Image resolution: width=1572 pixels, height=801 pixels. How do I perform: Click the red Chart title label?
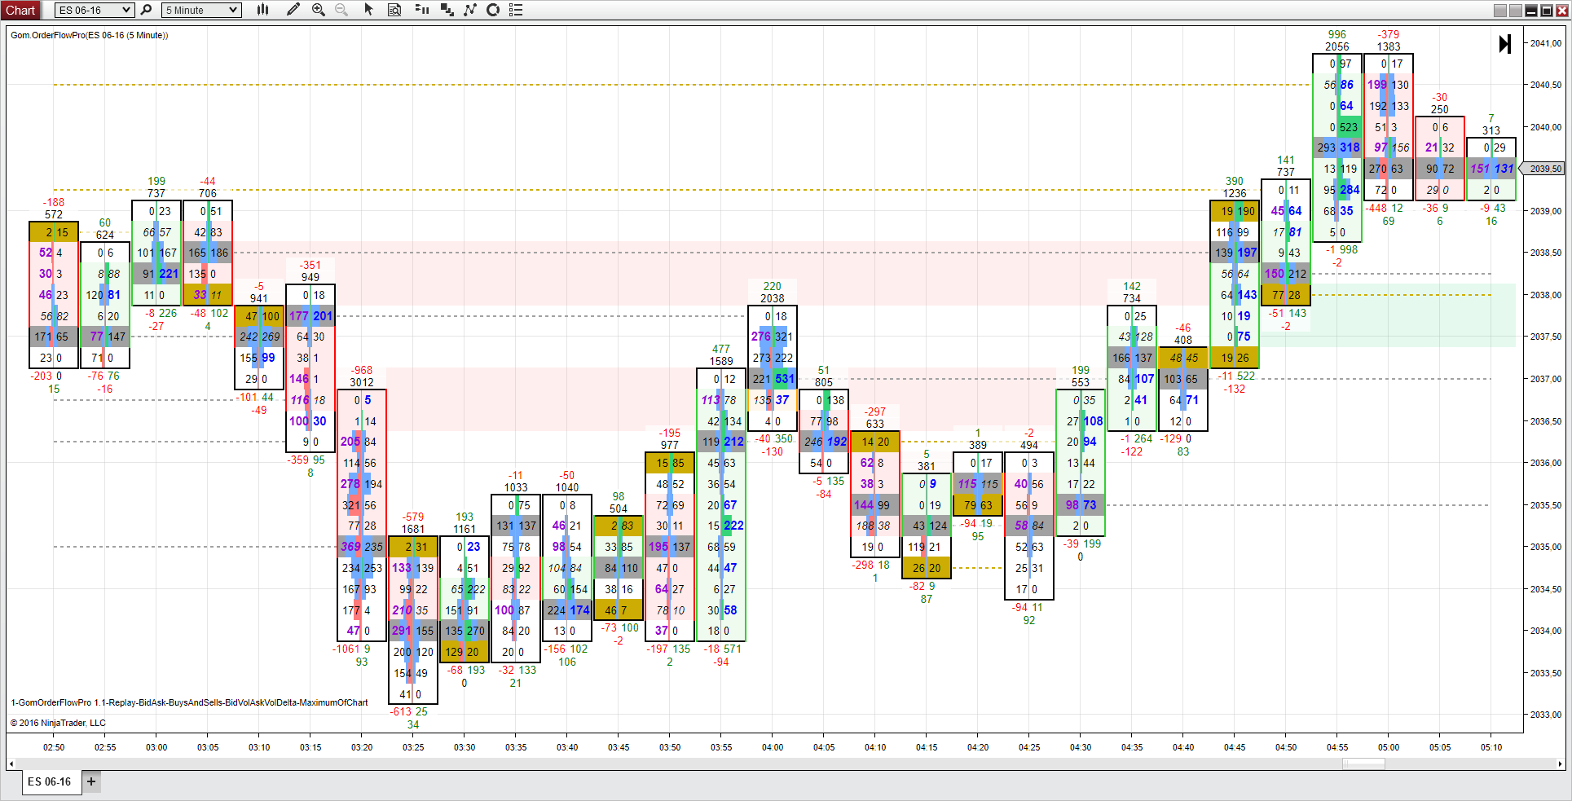pyautogui.click(x=20, y=10)
